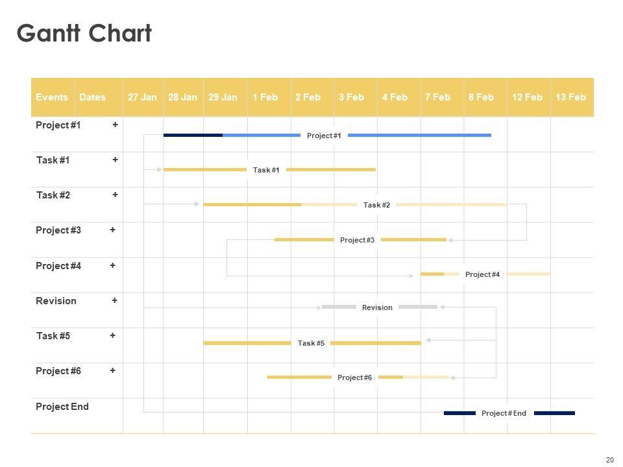Click the gray Revision bar label
Viewport: 623px width, 467px height.
377,307
